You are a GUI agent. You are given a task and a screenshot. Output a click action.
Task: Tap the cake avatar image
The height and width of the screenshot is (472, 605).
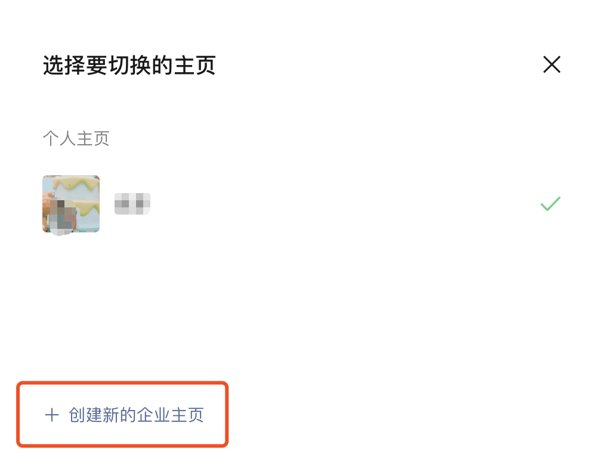[x=71, y=204]
